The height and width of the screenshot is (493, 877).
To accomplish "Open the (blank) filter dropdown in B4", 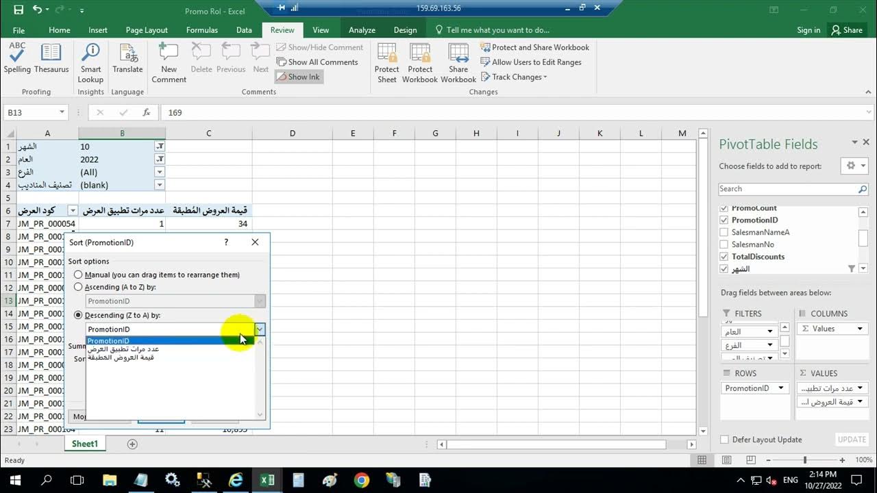I will (x=160, y=185).
